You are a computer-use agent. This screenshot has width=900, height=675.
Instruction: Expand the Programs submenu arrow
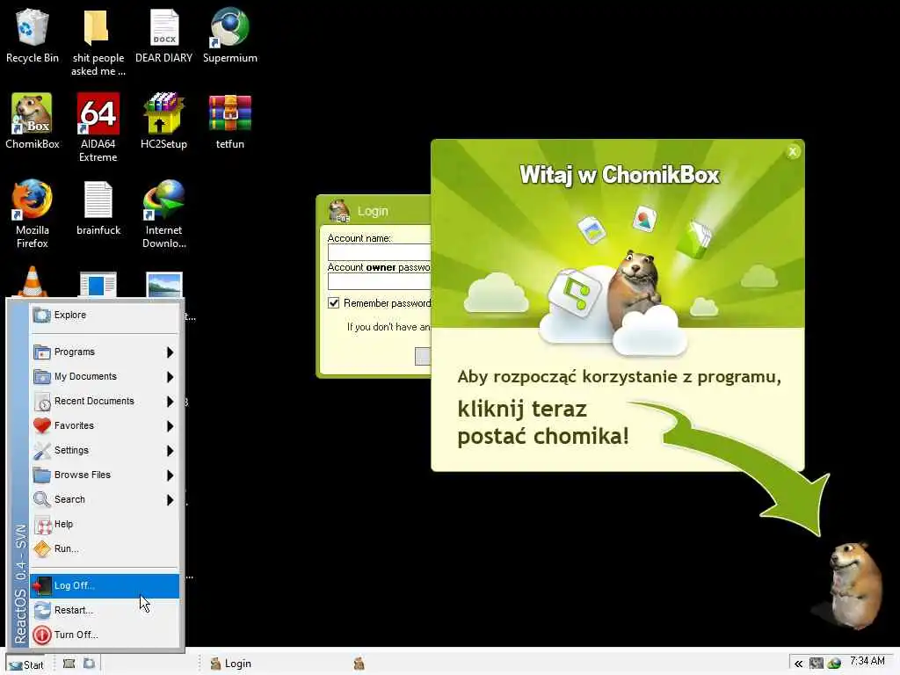tap(170, 352)
